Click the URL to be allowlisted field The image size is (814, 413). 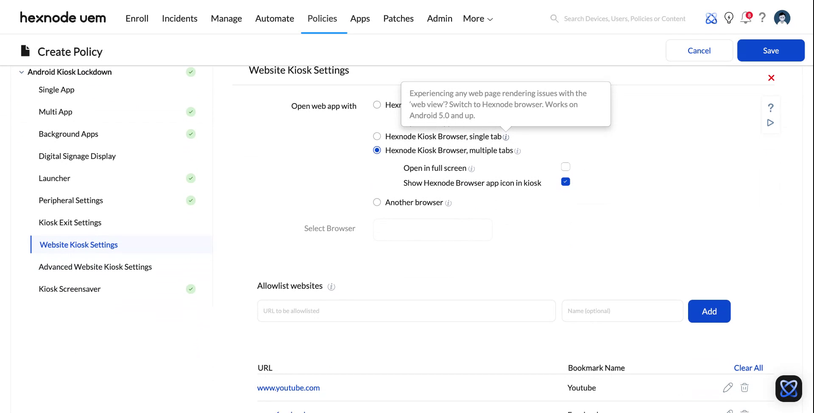point(406,310)
